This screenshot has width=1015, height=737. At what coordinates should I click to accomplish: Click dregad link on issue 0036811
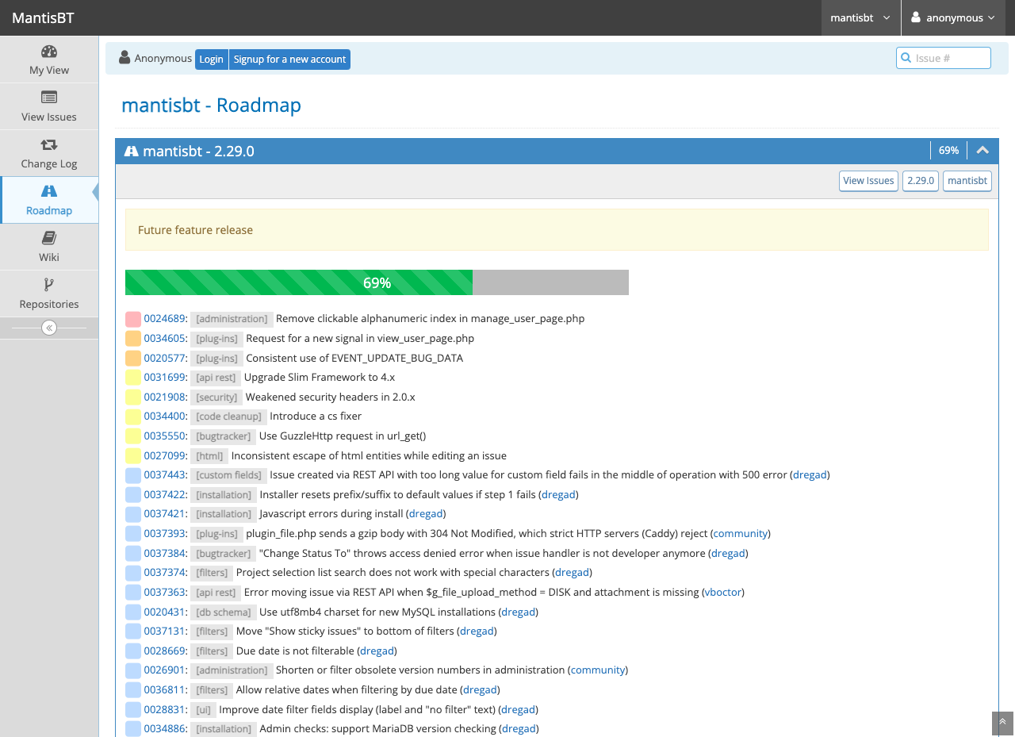click(x=480, y=690)
